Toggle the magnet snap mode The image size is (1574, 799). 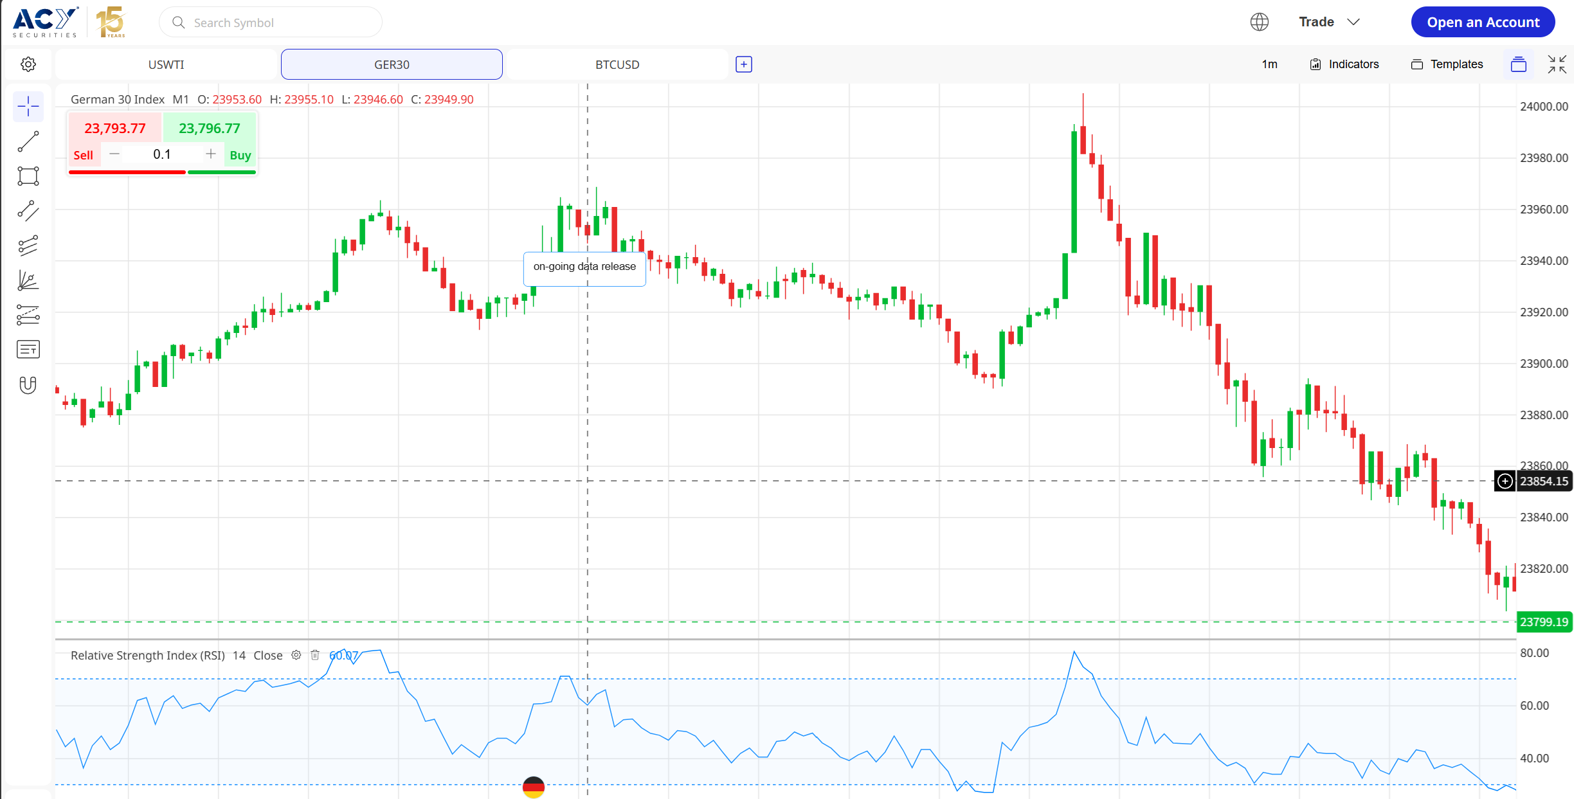[28, 384]
